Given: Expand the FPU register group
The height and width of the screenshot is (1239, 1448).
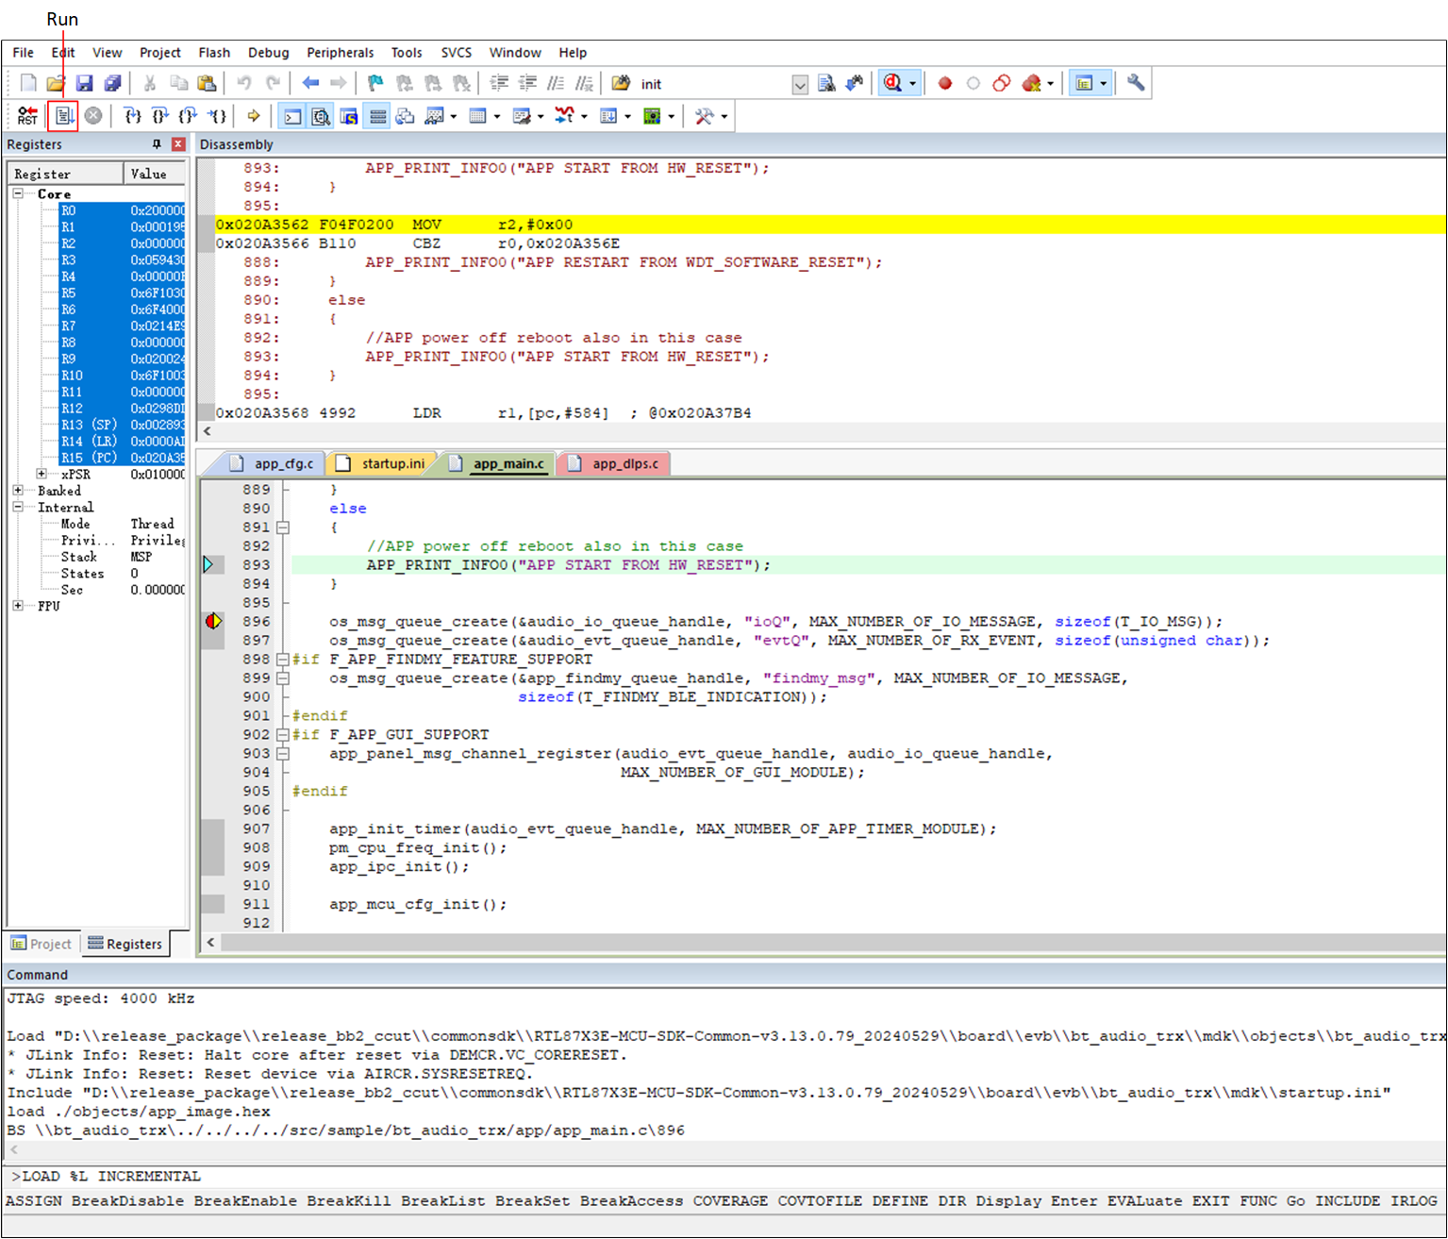Looking at the screenshot, I should point(18,606).
